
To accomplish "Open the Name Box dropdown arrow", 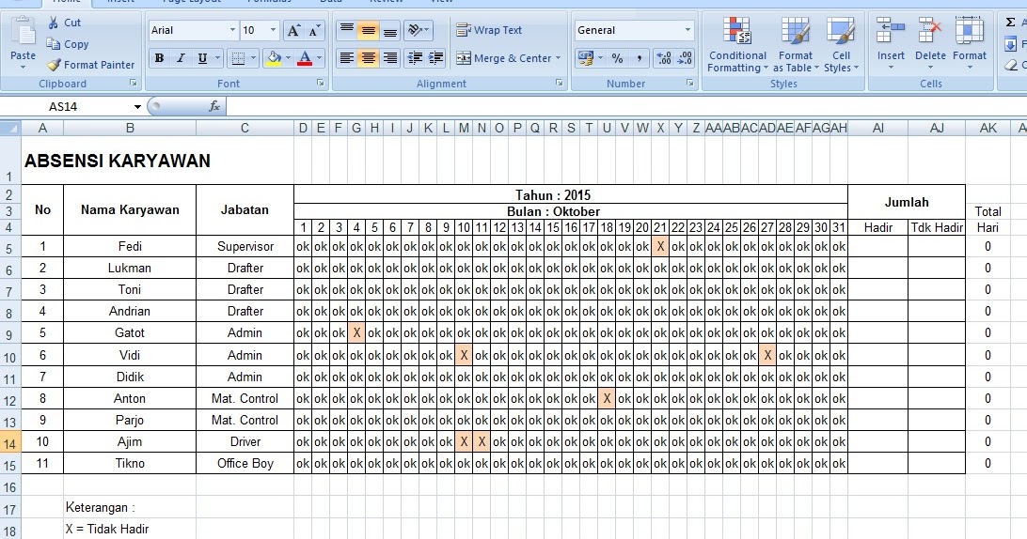I will 137,107.
